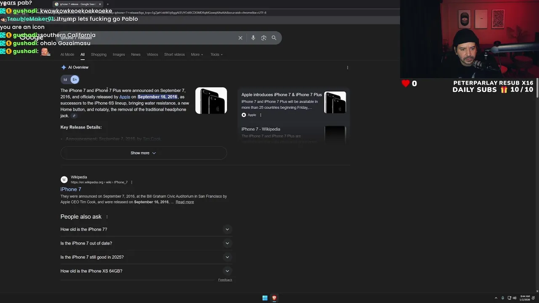Open a new browser tab with plus
This screenshot has width=539, height=303.
pos(107,4)
